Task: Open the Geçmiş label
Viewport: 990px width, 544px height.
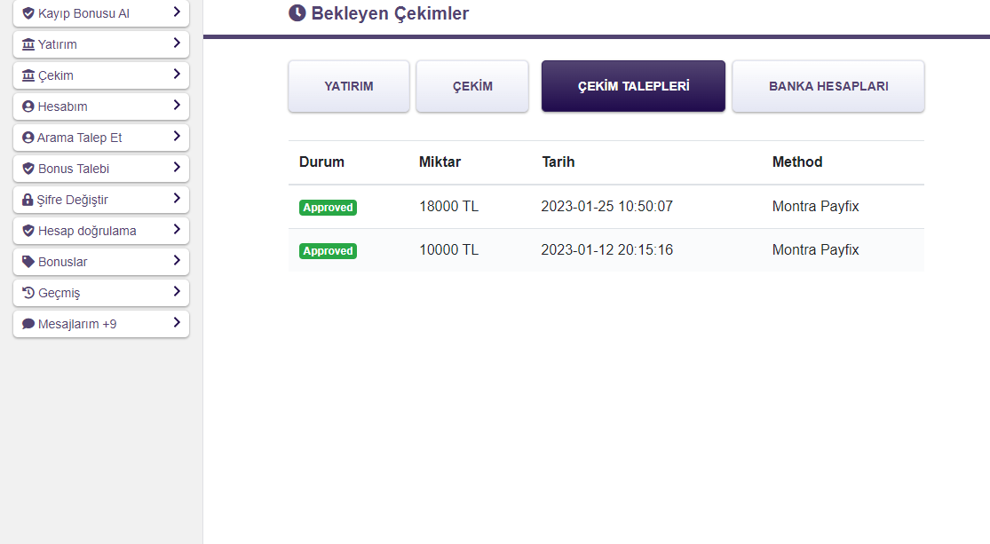Action: (x=59, y=294)
